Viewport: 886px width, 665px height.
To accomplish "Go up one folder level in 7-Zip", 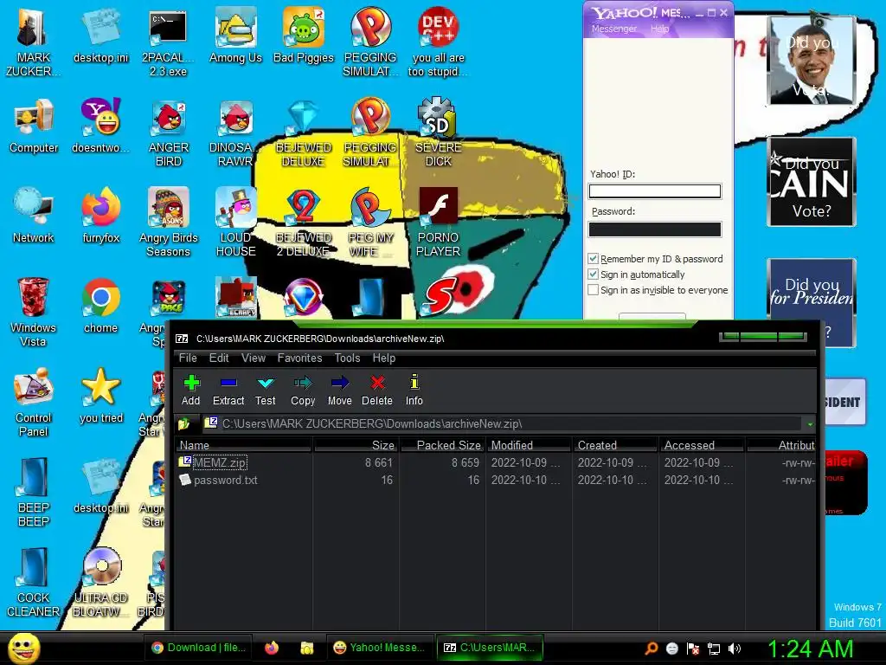I will click(183, 423).
